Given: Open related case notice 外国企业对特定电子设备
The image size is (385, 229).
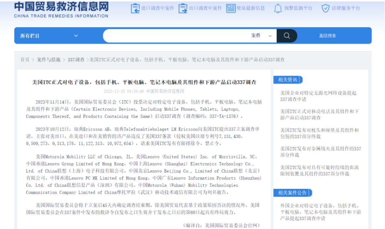Looking at the screenshot, I should [x=321, y=212].
